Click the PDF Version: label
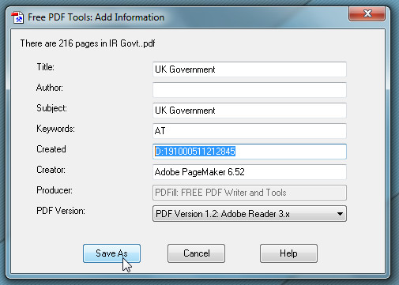 61,211
